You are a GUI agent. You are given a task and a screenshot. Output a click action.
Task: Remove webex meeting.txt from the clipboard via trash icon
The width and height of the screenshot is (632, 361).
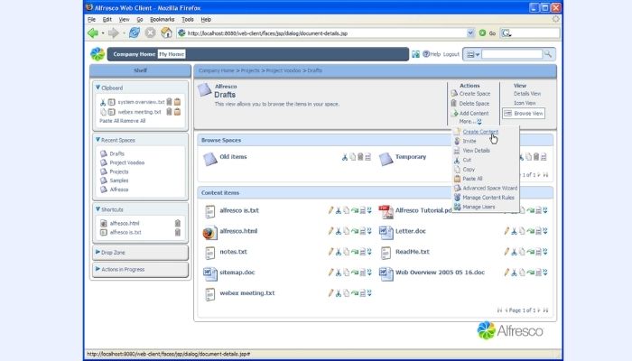[170, 112]
